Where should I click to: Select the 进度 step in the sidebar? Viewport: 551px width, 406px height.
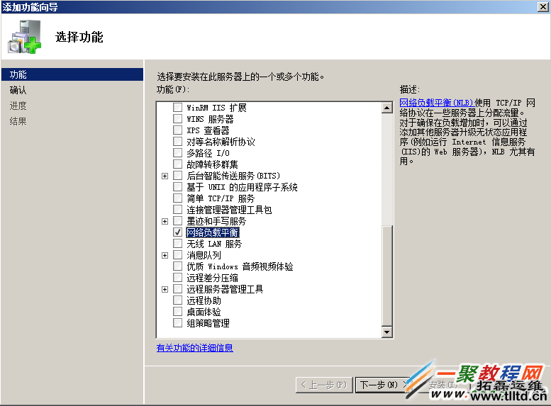point(18,106)
